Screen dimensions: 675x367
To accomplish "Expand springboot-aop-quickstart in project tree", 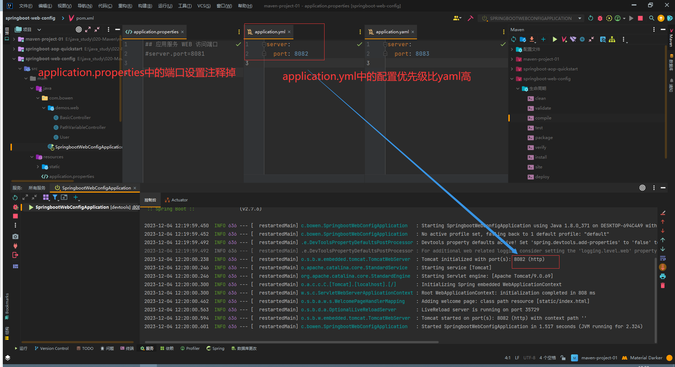I will tap(14, 49).
